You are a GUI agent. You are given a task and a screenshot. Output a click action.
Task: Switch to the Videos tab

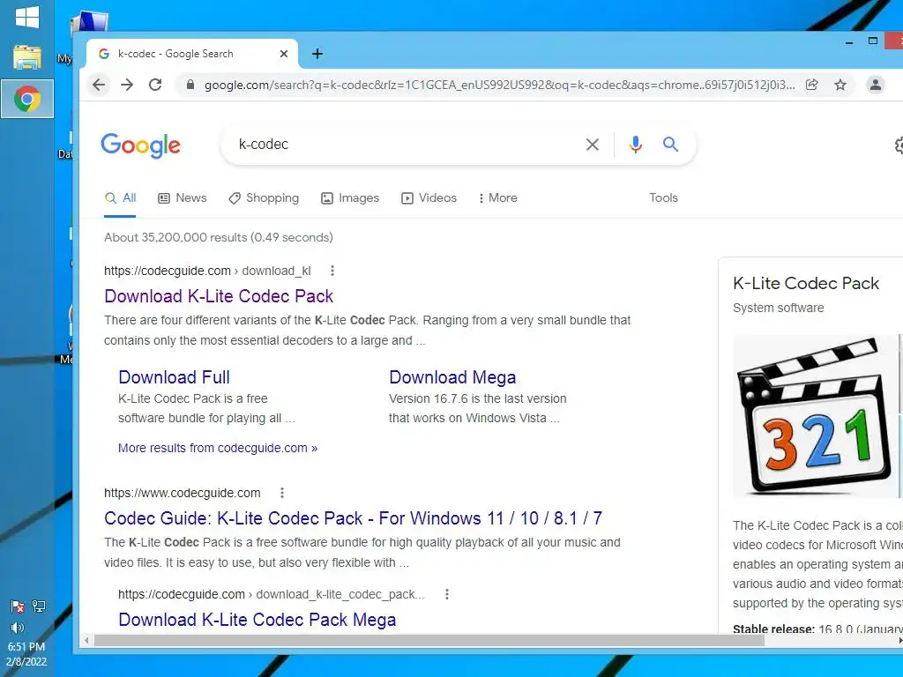429,198
